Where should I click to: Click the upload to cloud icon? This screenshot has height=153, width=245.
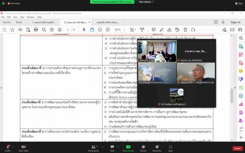20,30
